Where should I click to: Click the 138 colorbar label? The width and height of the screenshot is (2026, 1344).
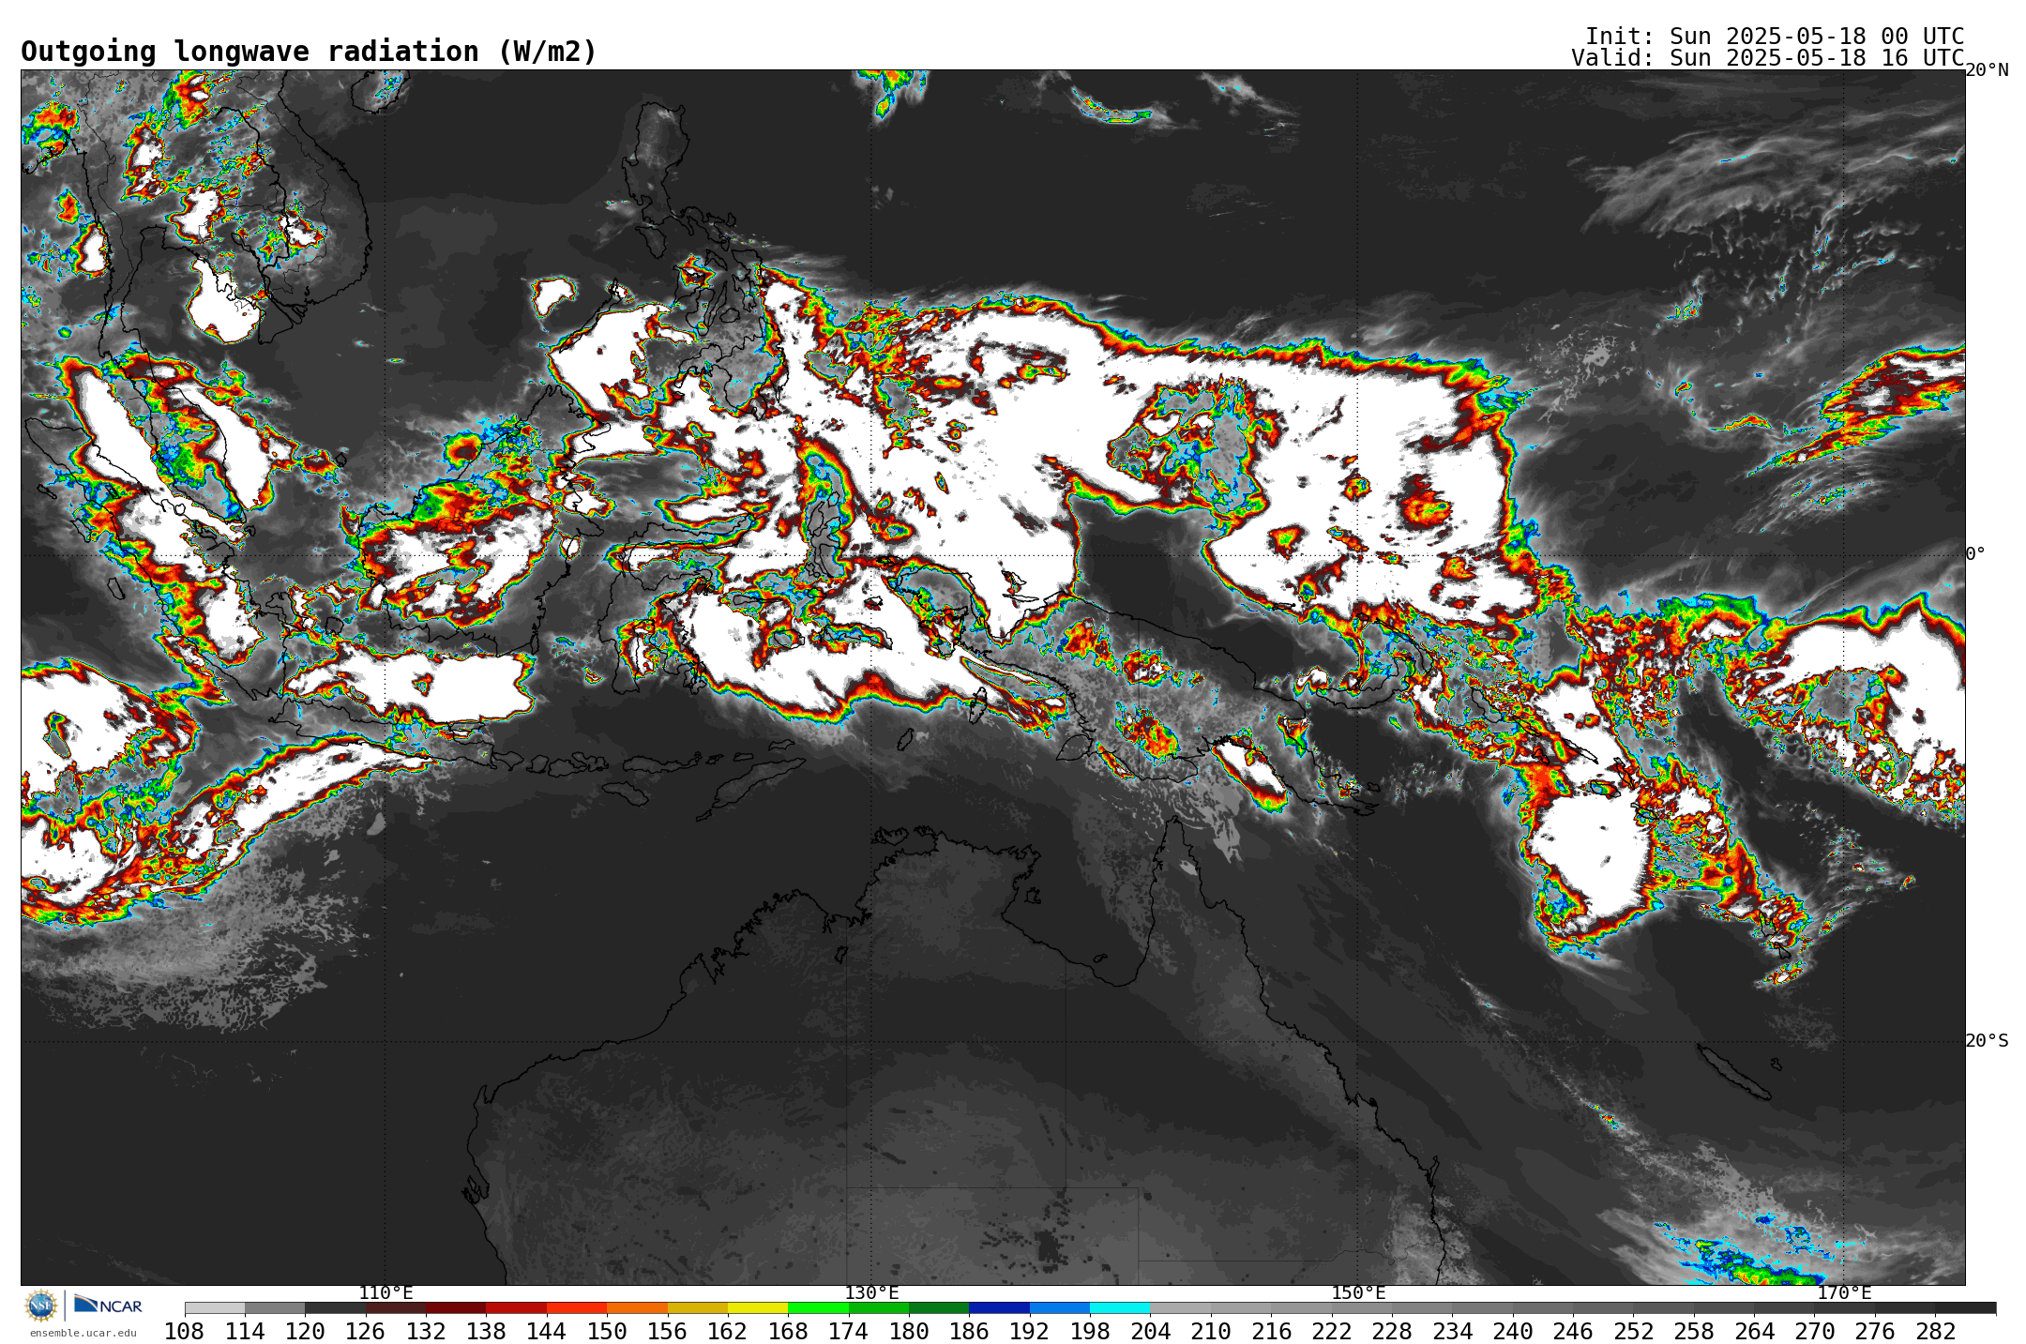coord(486,1332)
